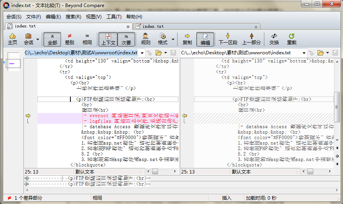The image size is (343, 204).
Task: Go to previous section with 上一部分
Action: [x=251, y=39]
